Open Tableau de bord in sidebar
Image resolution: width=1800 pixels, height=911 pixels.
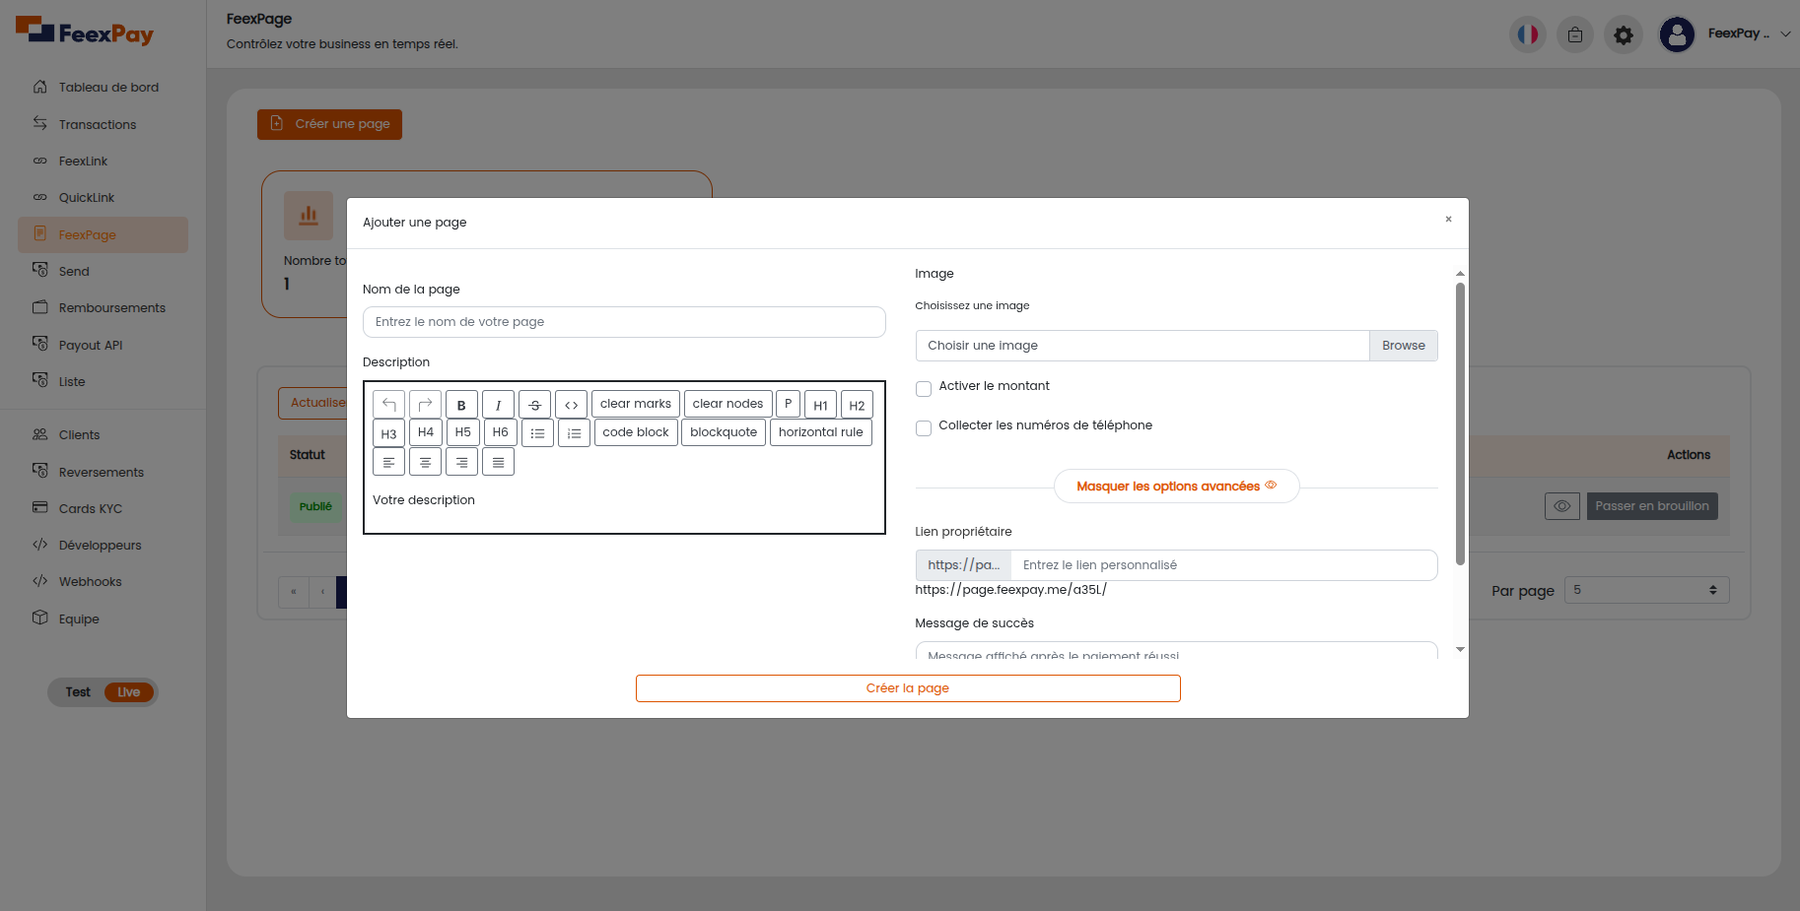(x=103, y=88)
